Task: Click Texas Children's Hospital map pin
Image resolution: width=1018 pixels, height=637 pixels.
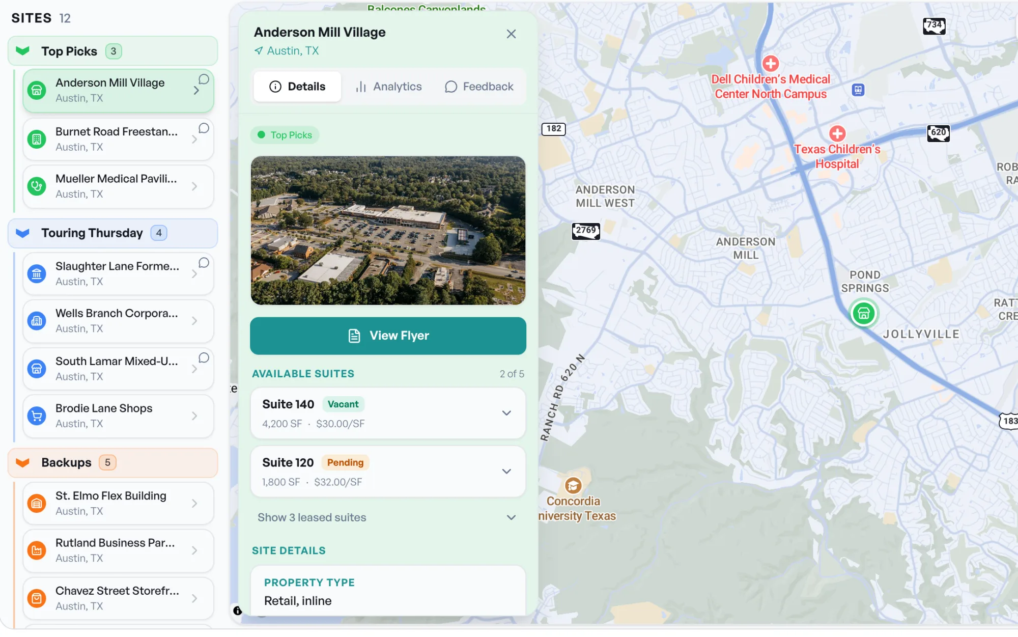Action: [x=837, y=133]
